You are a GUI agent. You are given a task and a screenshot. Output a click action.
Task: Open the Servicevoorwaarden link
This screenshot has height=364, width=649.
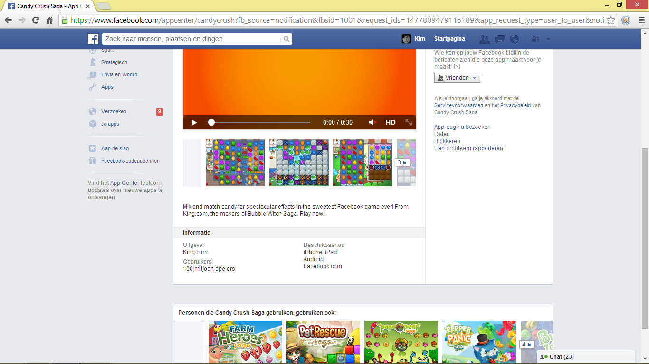click(x=458, y=105)
